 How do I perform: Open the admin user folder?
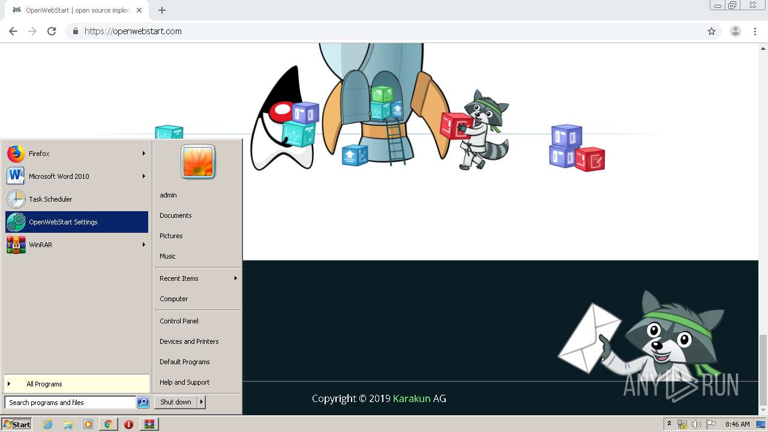168,195
